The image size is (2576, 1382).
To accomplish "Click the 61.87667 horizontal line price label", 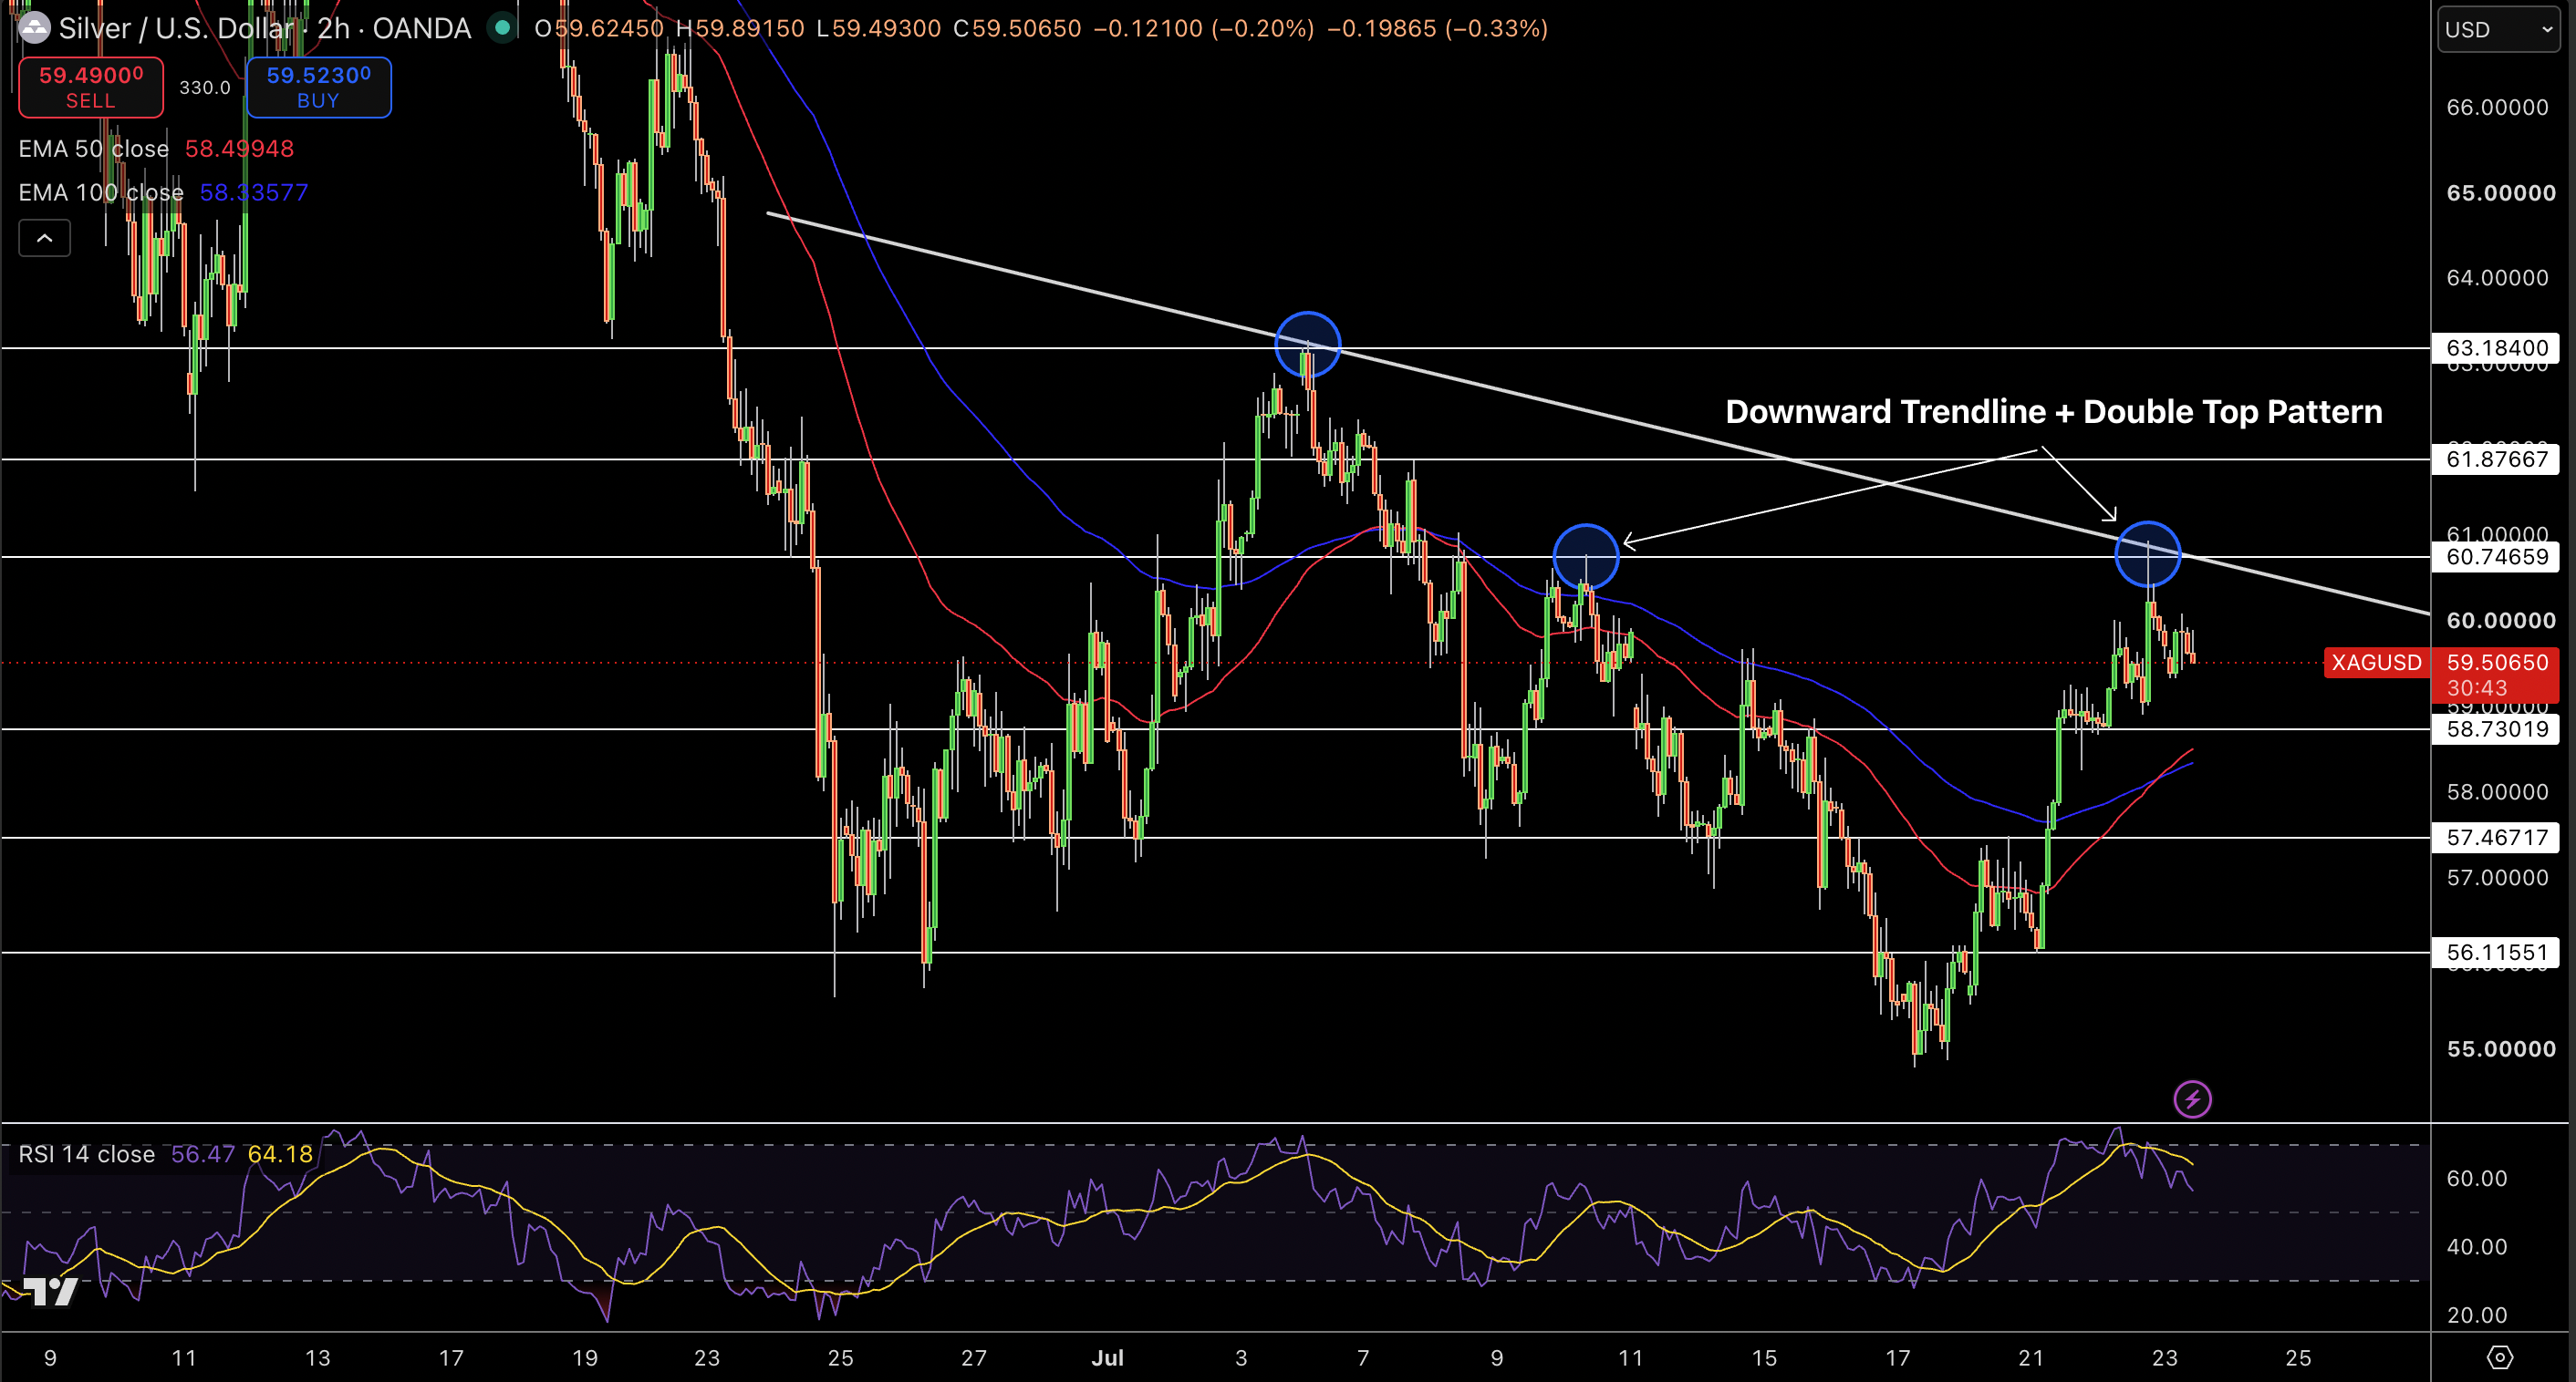I will tap(2496, 459).
